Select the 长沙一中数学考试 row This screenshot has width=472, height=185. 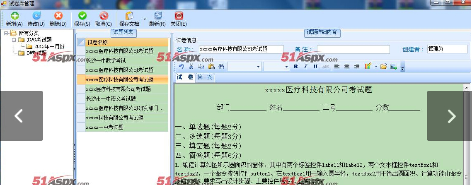click(x=127, y=60)
